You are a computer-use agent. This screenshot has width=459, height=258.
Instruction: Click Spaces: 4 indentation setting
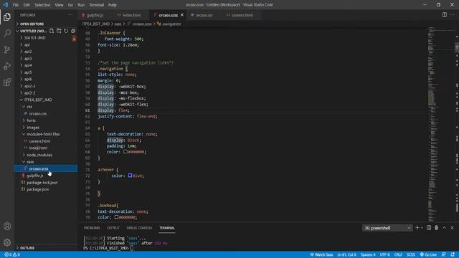click(x=368, y=254)
